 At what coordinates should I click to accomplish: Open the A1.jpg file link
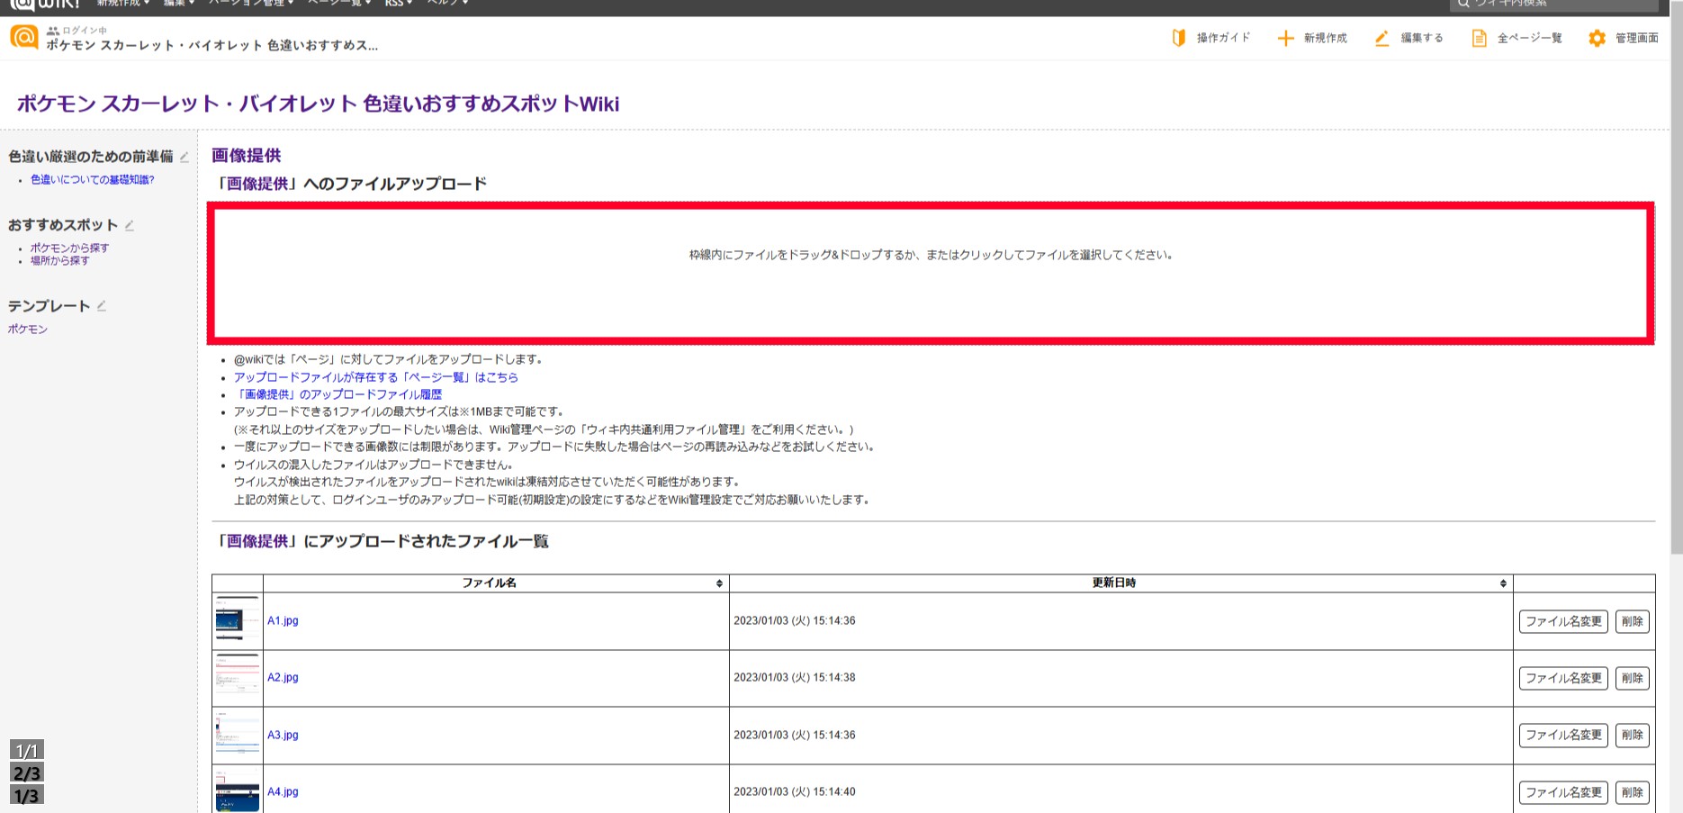click(x=283, y=620)
